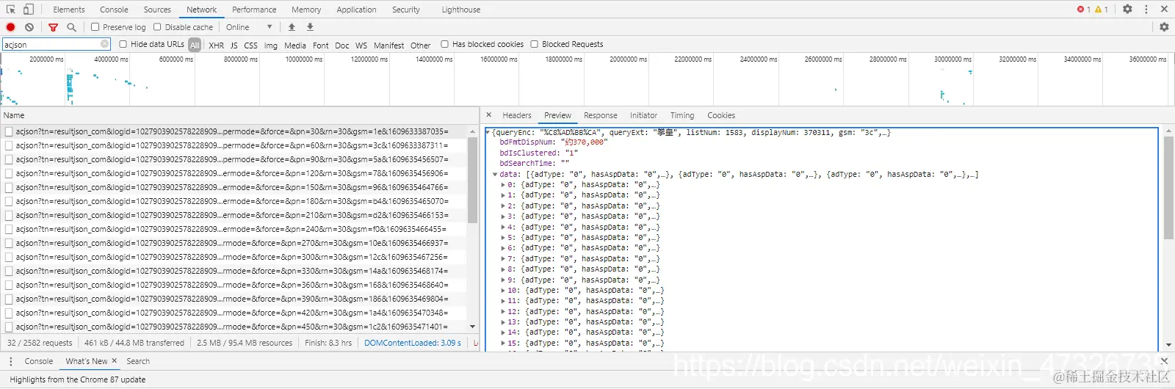Close the What's New tab
The height and width of the screenshot is (389, 1175).
[114, 360]
